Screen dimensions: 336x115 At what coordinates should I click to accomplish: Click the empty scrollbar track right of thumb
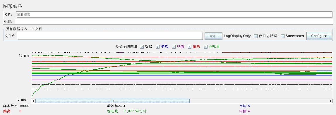[259, 101]
